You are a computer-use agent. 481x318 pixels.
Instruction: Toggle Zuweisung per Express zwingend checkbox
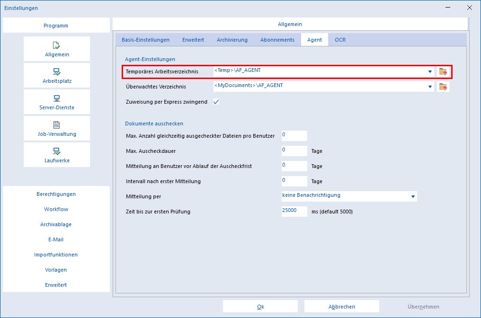(x=216, y=102)
